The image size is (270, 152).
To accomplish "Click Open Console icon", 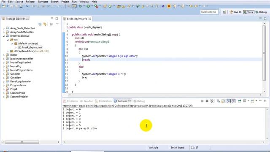I will pyautogui.click(x=252, y=101).
